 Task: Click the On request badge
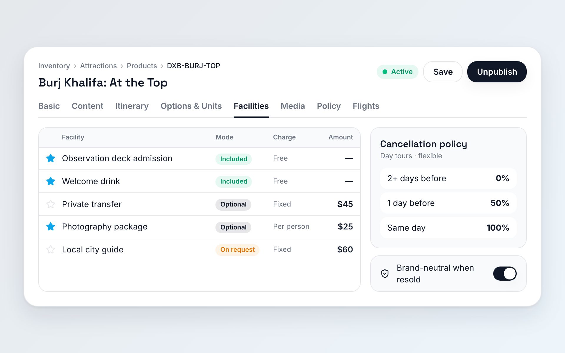coord(237,249)
